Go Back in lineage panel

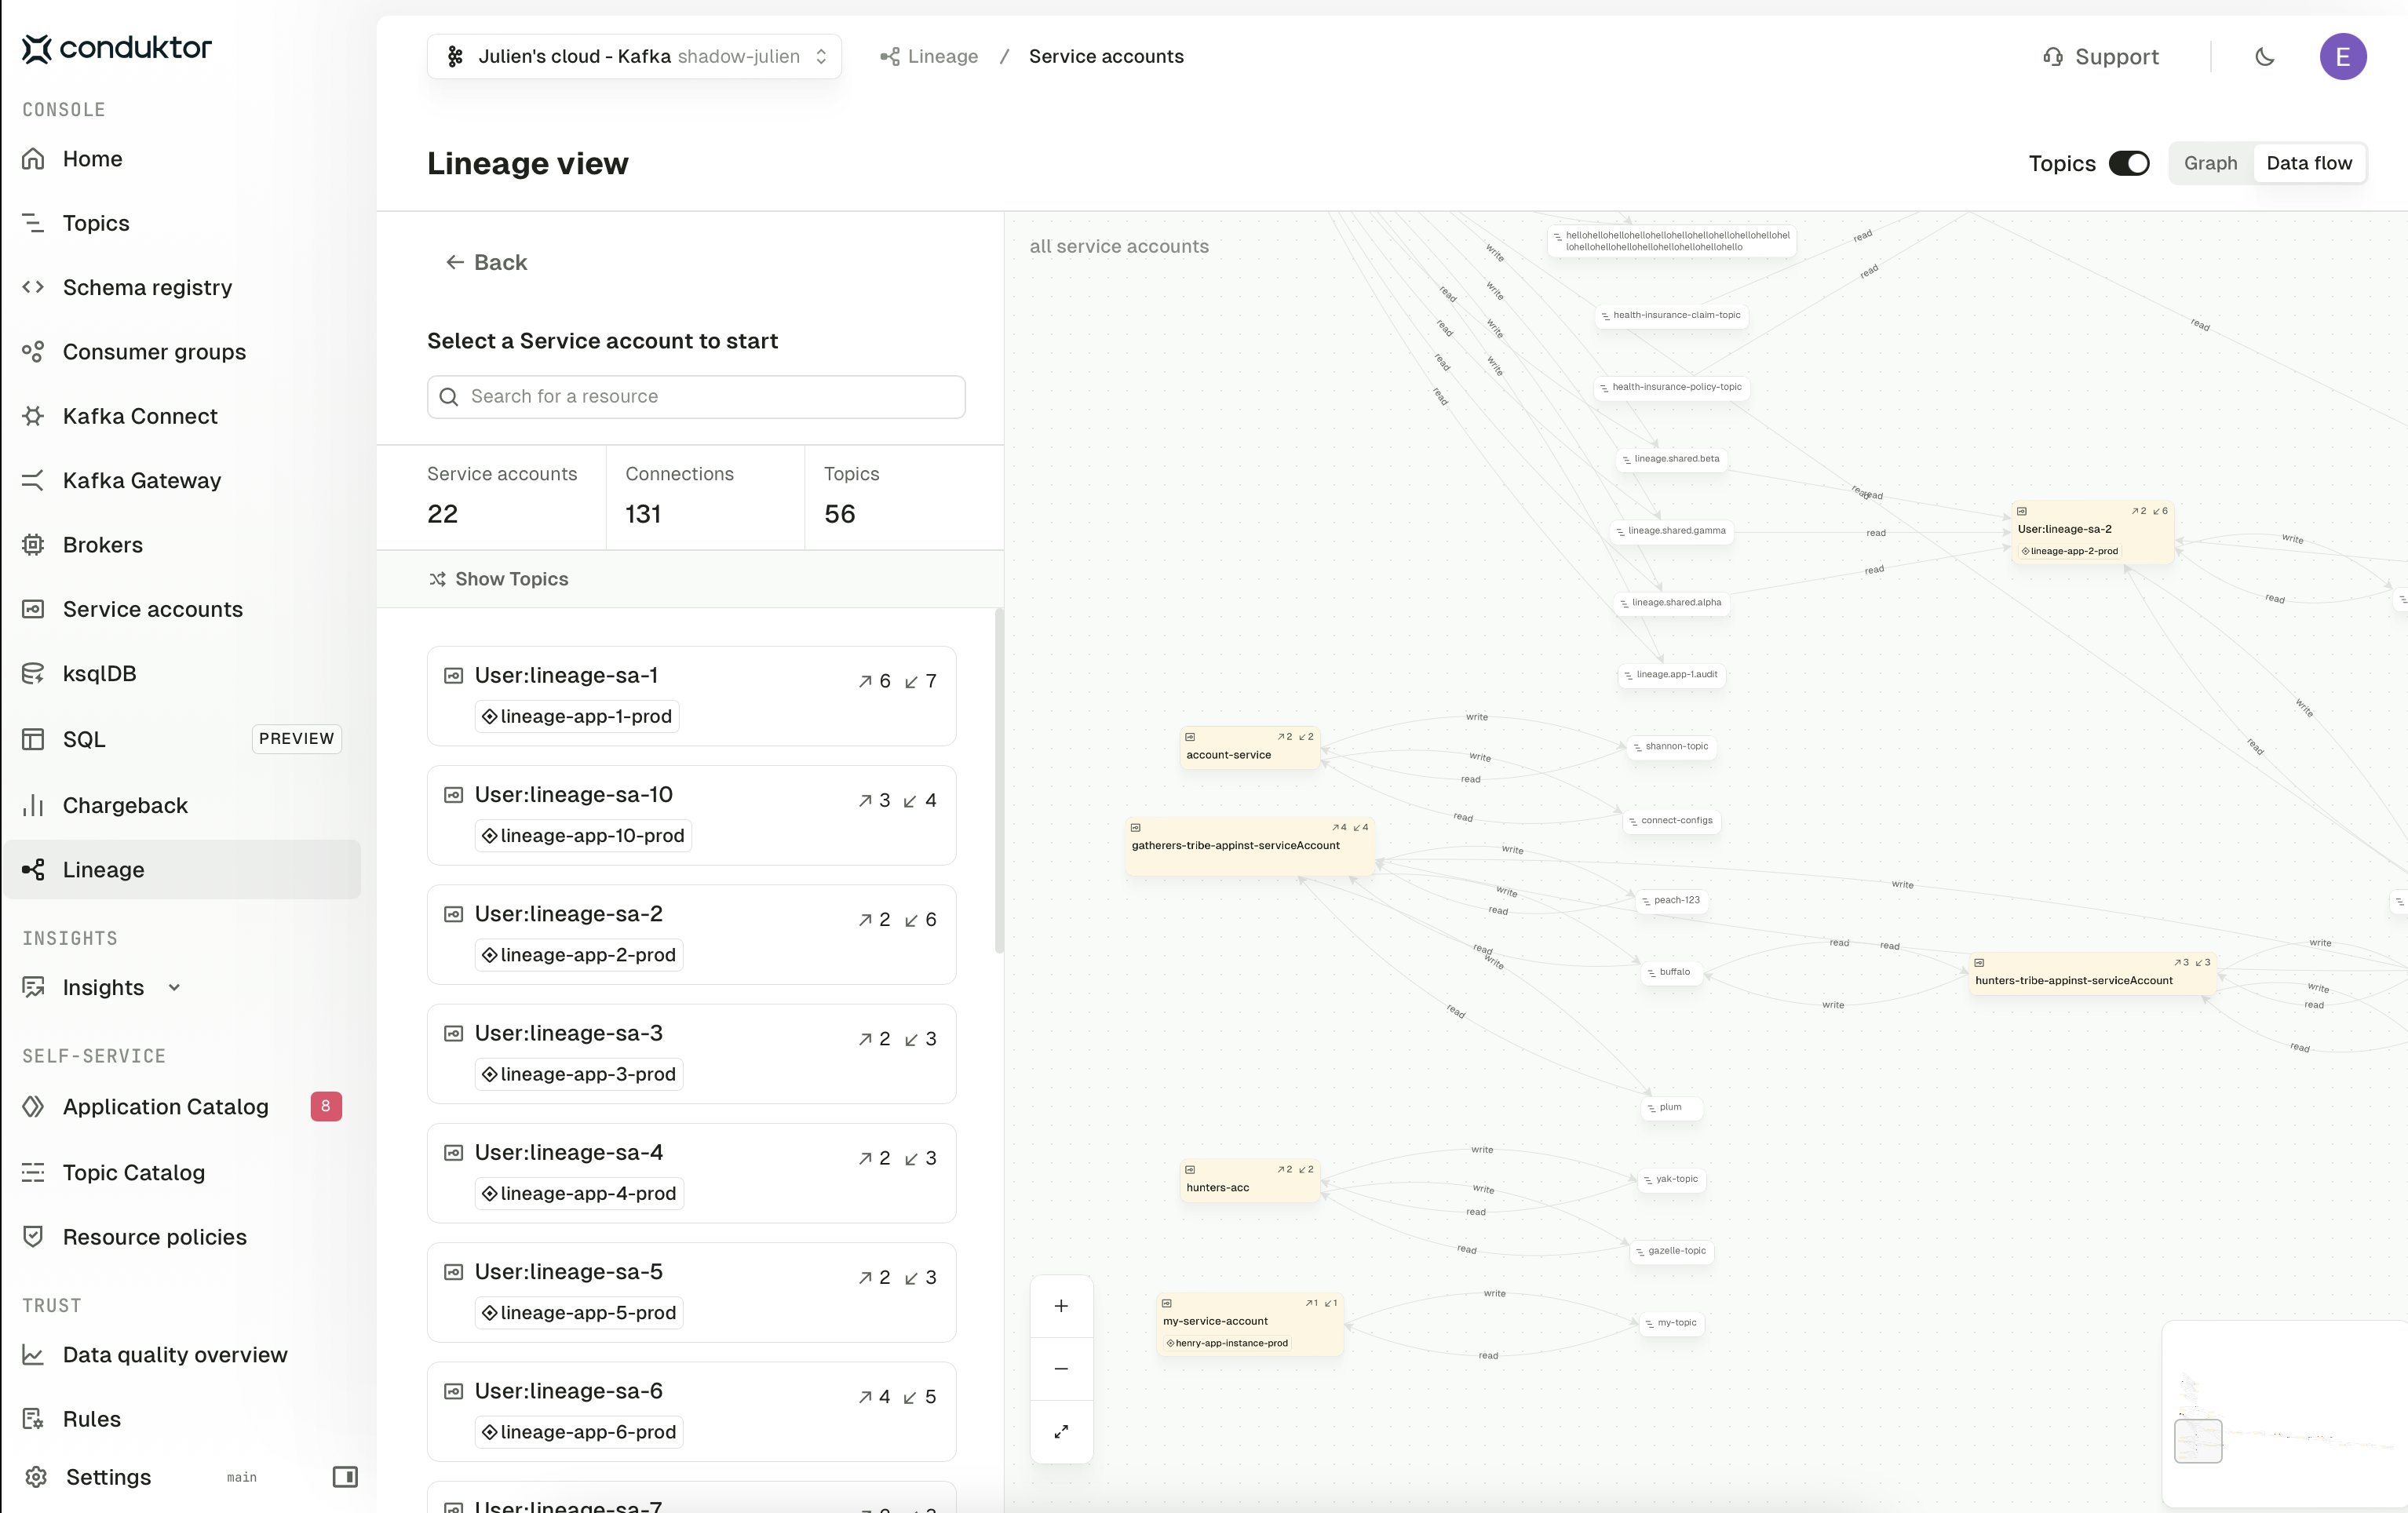[486, 262]
